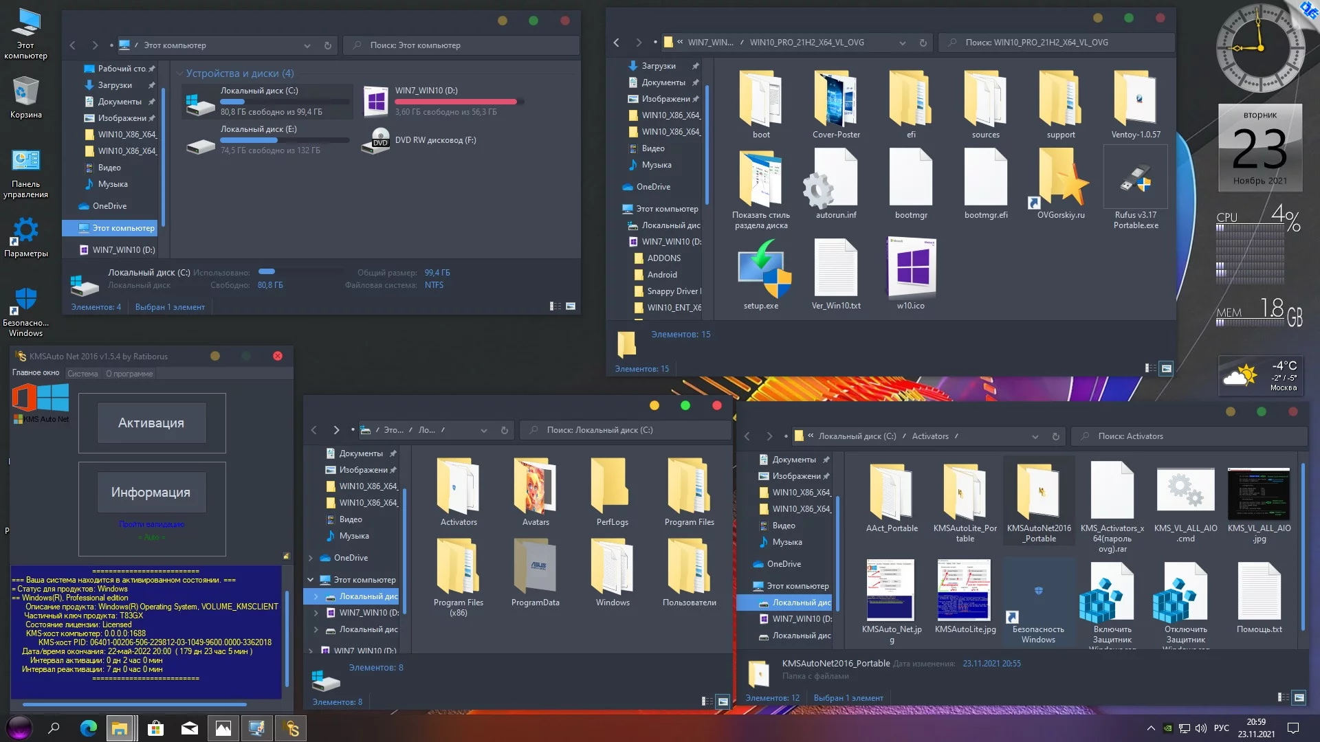
Task: Switch to large icons view in Activators window
Action: pyautogui.click(x=1299, y=697)
